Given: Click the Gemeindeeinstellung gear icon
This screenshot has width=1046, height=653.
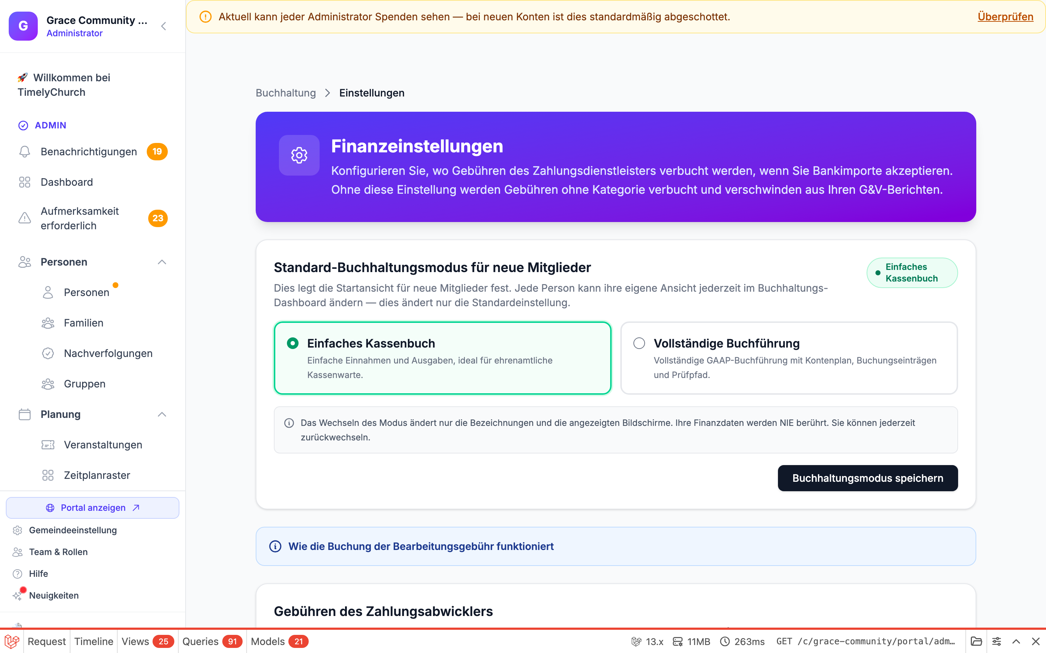Looking at the screenshot, I should pos(17,530).
